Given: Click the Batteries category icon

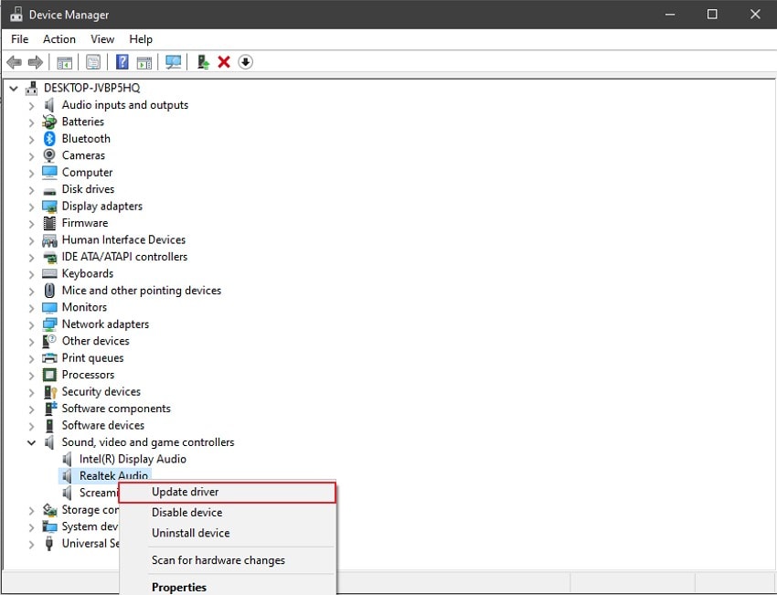Looking at the screenshot, I should point(49,122).
